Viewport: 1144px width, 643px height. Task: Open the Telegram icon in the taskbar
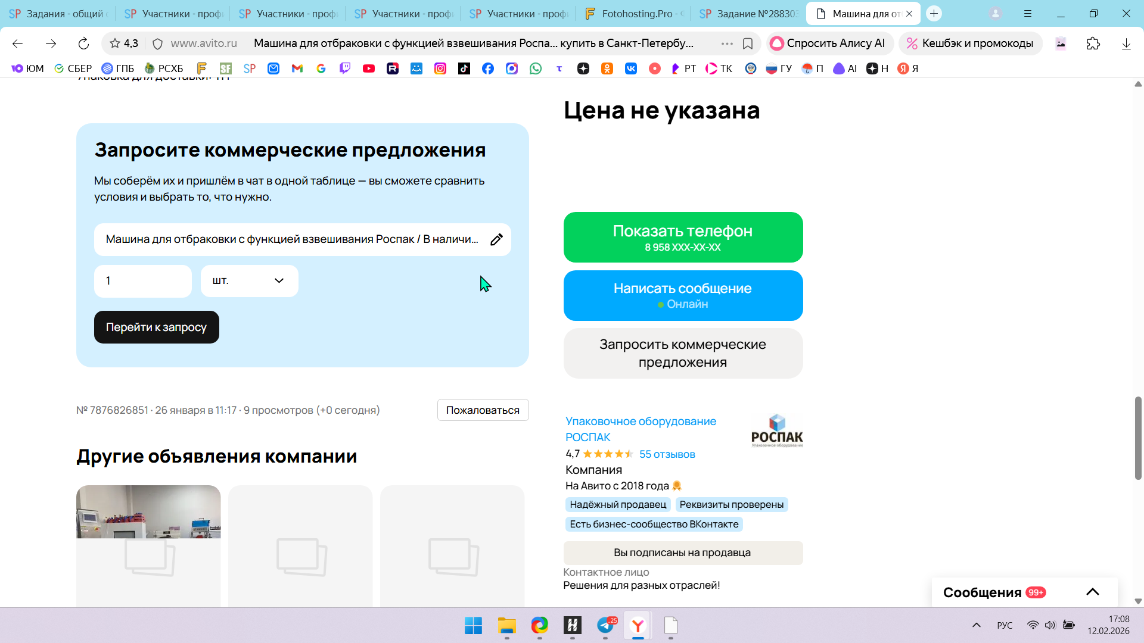click(605, 625)
